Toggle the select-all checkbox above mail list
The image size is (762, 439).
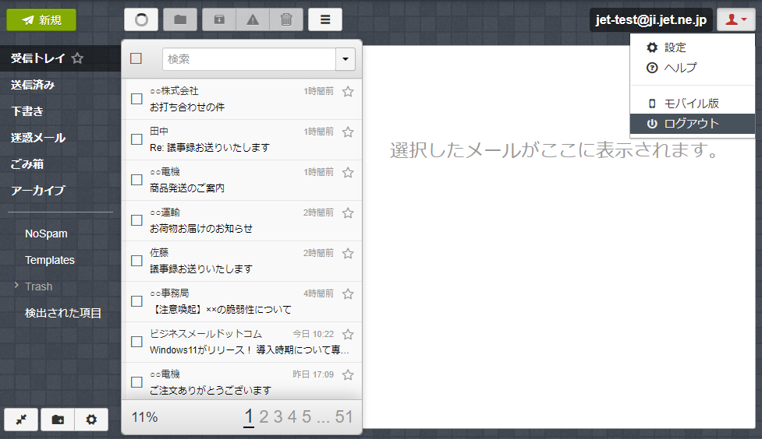click(136, 58)
